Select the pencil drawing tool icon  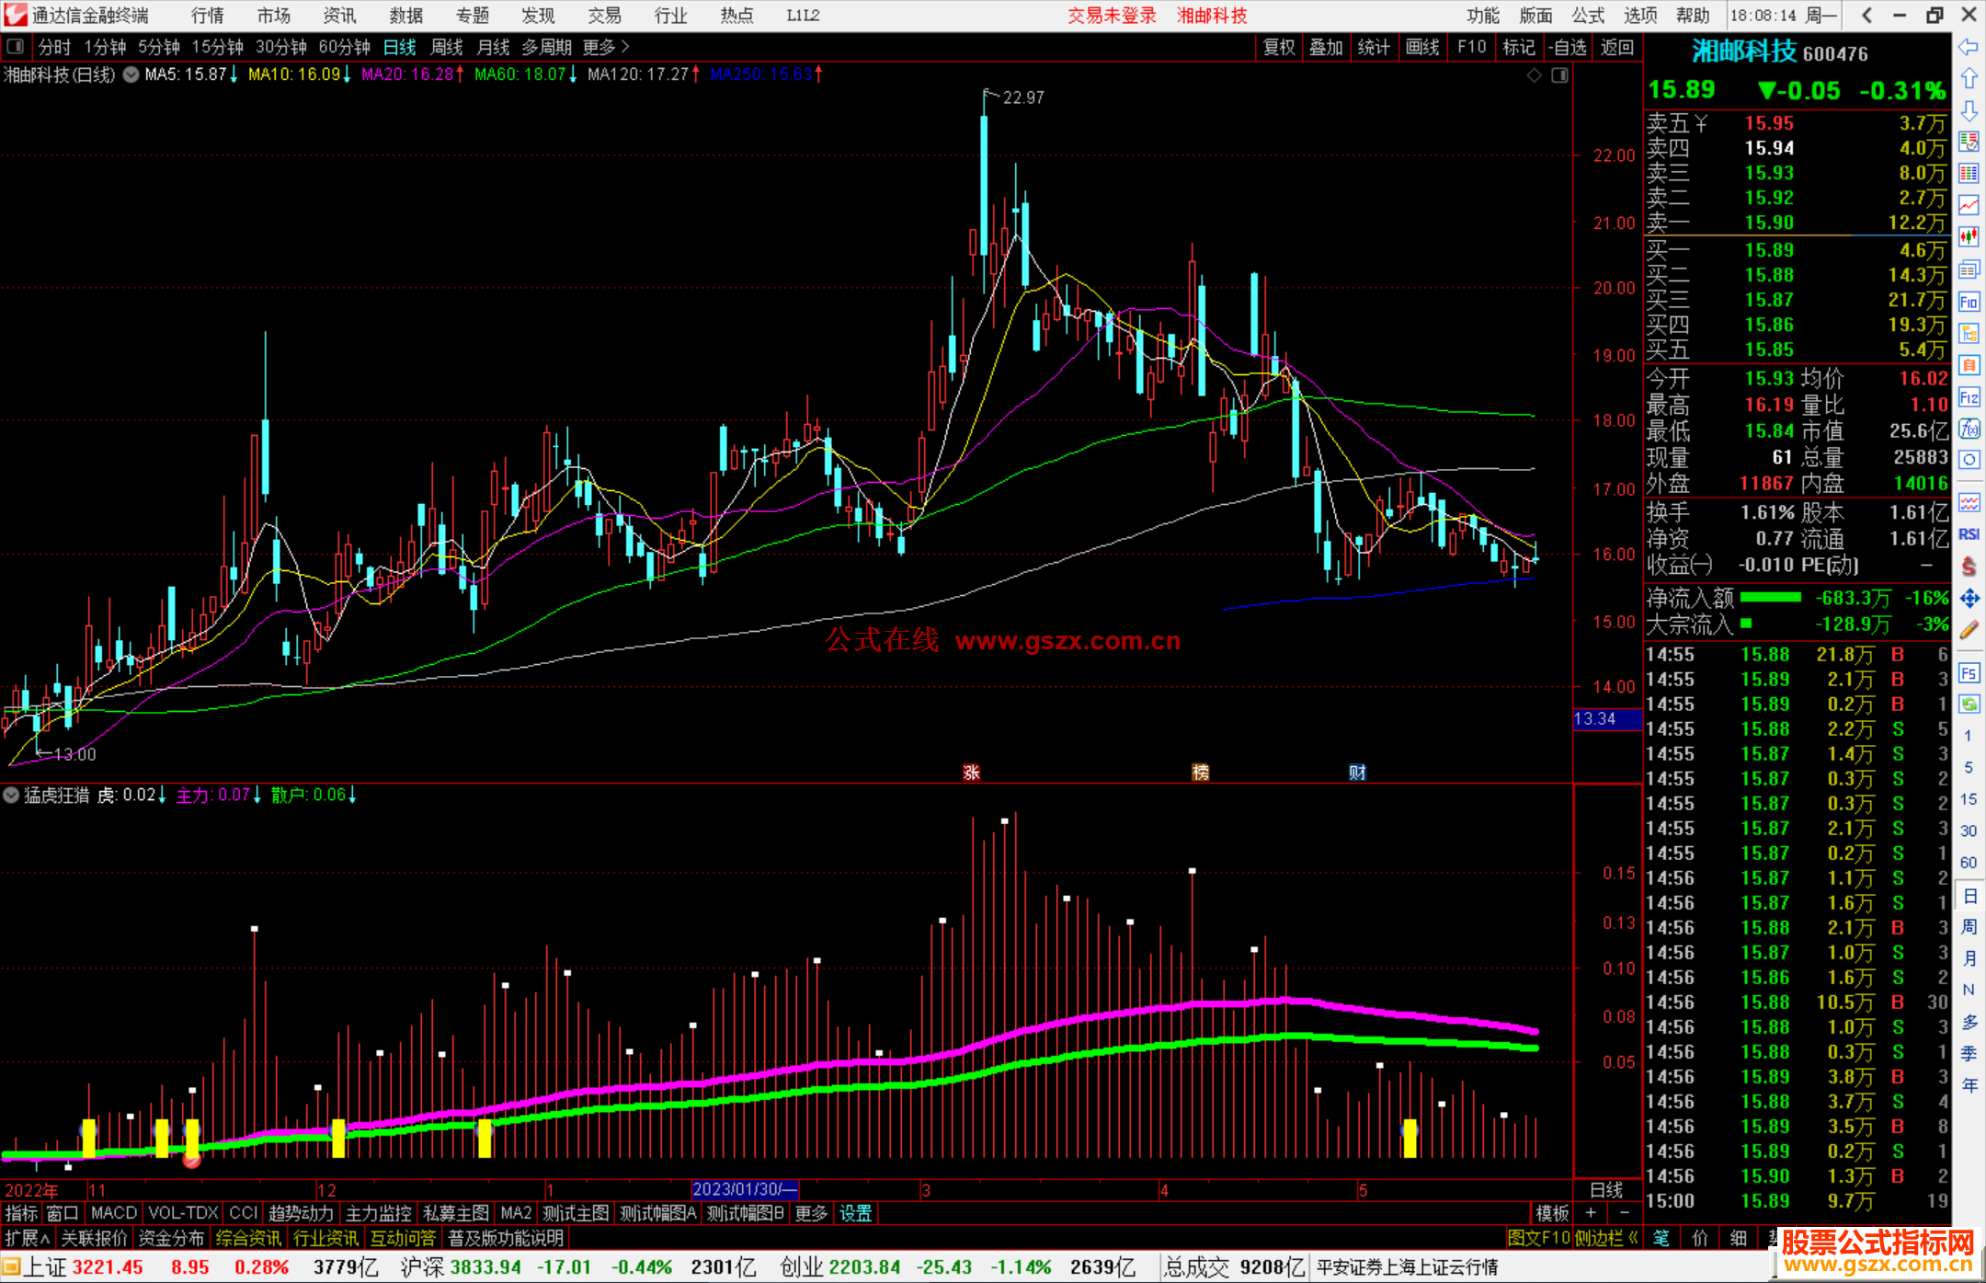1969,631
